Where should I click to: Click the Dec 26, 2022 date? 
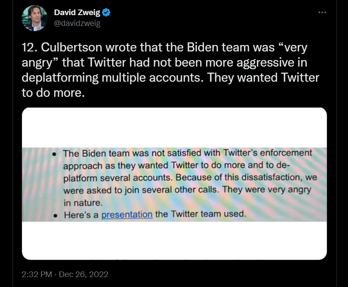(83, 274)
